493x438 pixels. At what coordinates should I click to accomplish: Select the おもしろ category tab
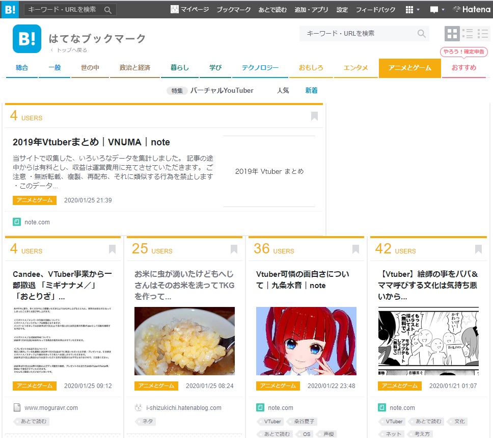coord(311,68)
